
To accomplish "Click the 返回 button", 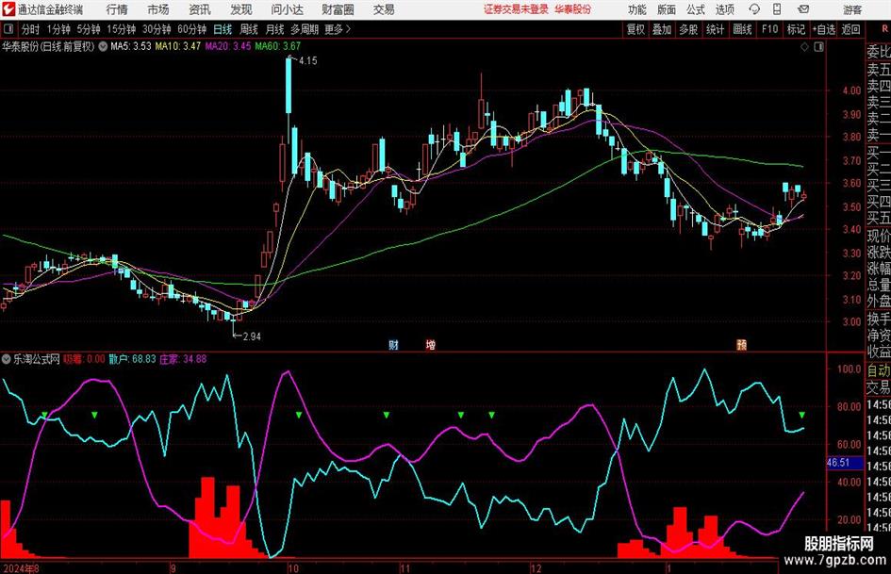I will (850, 29).
